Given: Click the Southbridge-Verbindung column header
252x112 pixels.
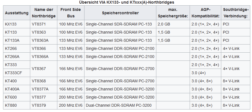Looking at the screenshot, I should 235,13.
